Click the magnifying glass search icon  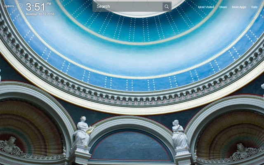(167, 7)
